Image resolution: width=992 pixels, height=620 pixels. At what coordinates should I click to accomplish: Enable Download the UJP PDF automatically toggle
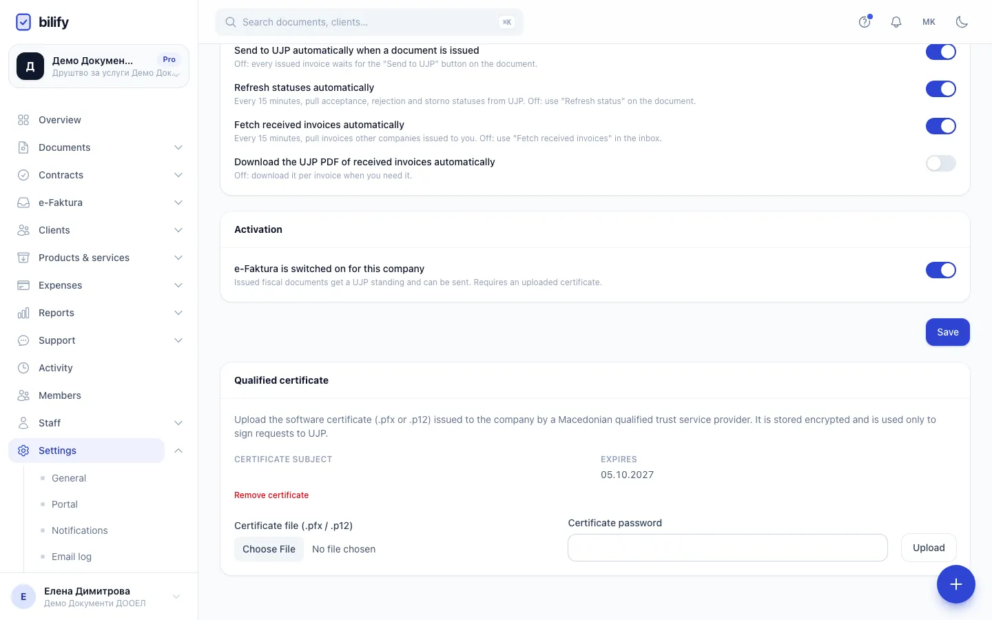tap(941, 163)
